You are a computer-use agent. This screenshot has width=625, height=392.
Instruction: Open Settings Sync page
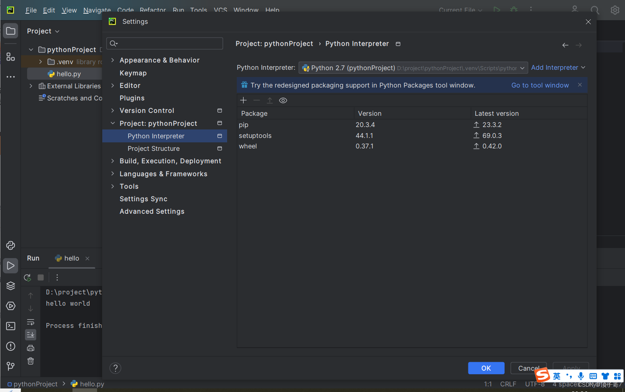coord(143,199)
